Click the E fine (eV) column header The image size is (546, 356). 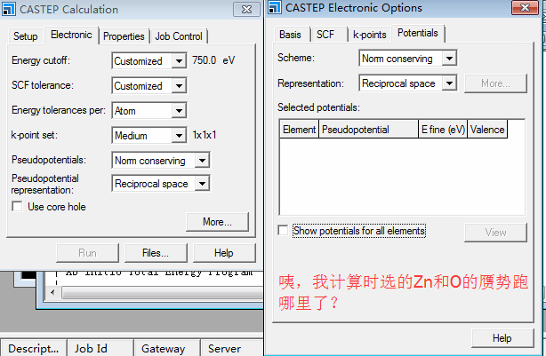[x=443, y=130]
